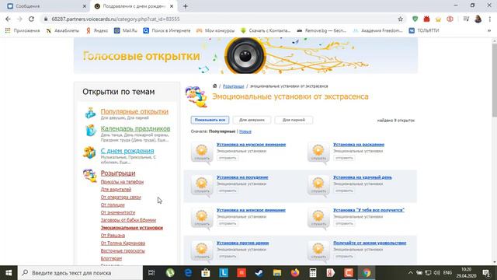497x280 pixels.
Task: Play the "Установка на женское внимание" card
Action: point(202,218)
